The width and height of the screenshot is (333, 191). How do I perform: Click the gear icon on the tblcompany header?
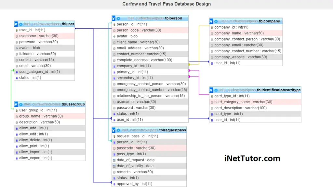216,21
